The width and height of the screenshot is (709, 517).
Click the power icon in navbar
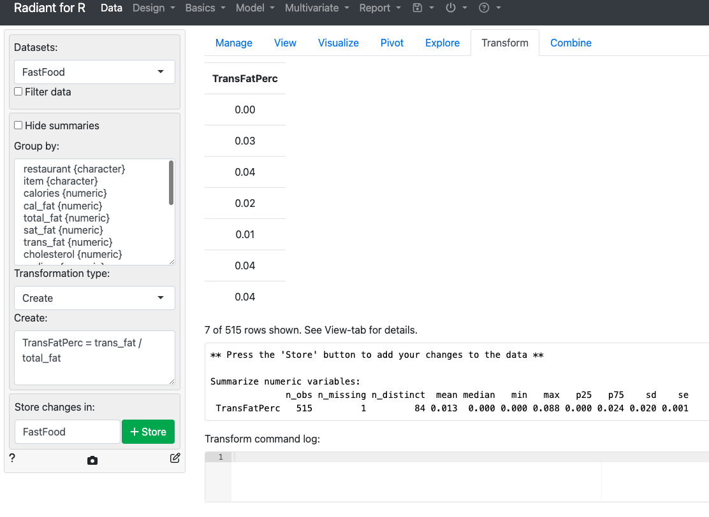(x=451, y=8)
